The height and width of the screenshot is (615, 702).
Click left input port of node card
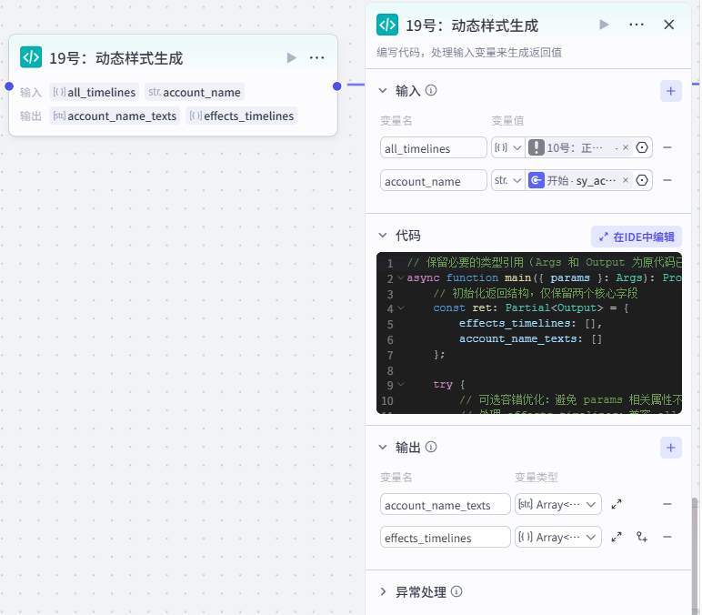9,86
